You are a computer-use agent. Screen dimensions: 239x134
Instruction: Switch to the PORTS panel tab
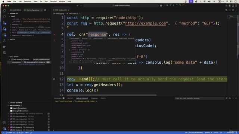[103, 98]
